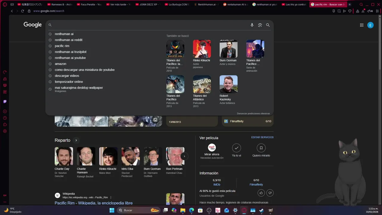Click inside the Google search input field
Viewport: 382px width, 215px height.
point(151,25)
